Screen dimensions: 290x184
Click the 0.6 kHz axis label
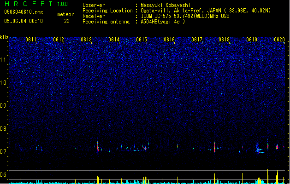tap(4, 175)
